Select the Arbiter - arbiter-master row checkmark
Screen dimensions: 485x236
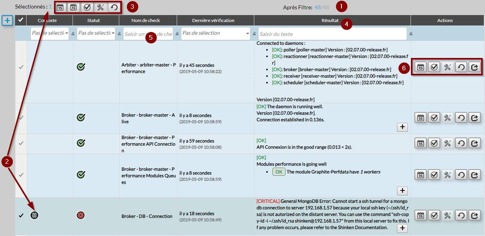[21, 67]
